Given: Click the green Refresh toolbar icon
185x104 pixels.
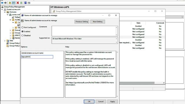Looking at the screenshot, I should point(21,3).
